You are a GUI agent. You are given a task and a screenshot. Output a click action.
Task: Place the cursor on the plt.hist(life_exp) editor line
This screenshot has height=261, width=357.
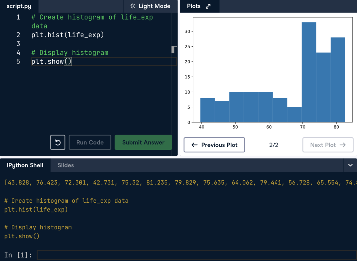pyautogui.click(x=68, y=35)
